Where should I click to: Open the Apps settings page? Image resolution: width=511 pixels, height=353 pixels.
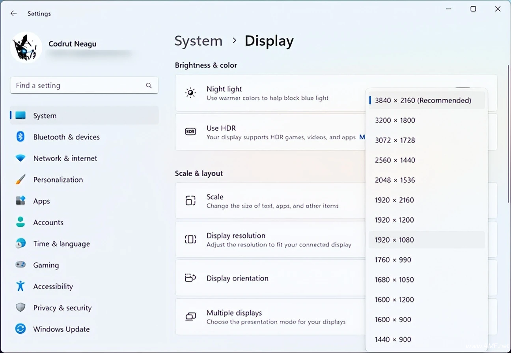click(41, 201)
